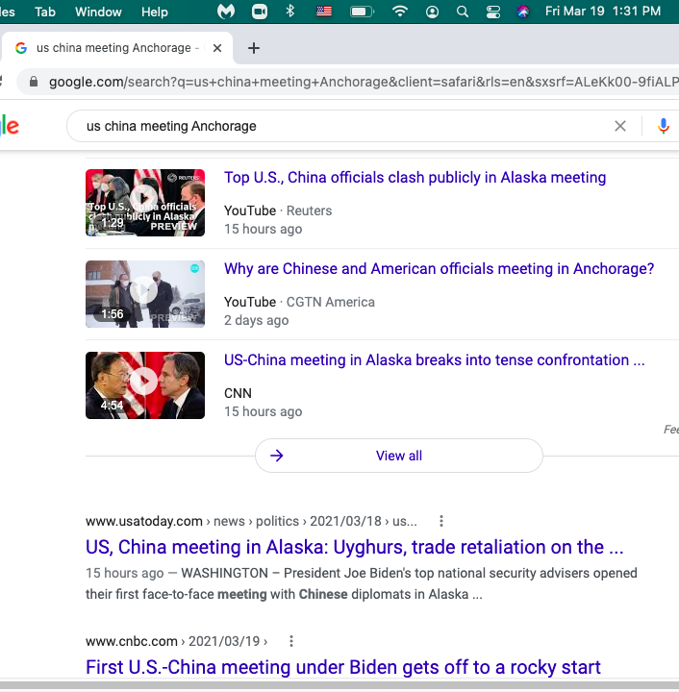Close the 'us china meeting Anchorage' tab
Image resolution: width=679 pixels, height=692 pixels.
(x=217, y=48)
